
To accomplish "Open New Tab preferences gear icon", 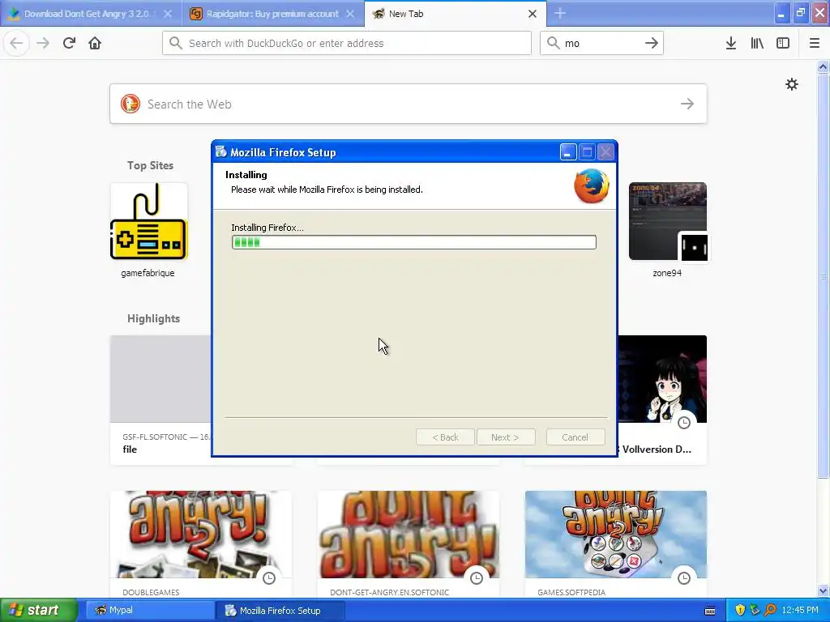I will tap(791, 84).
